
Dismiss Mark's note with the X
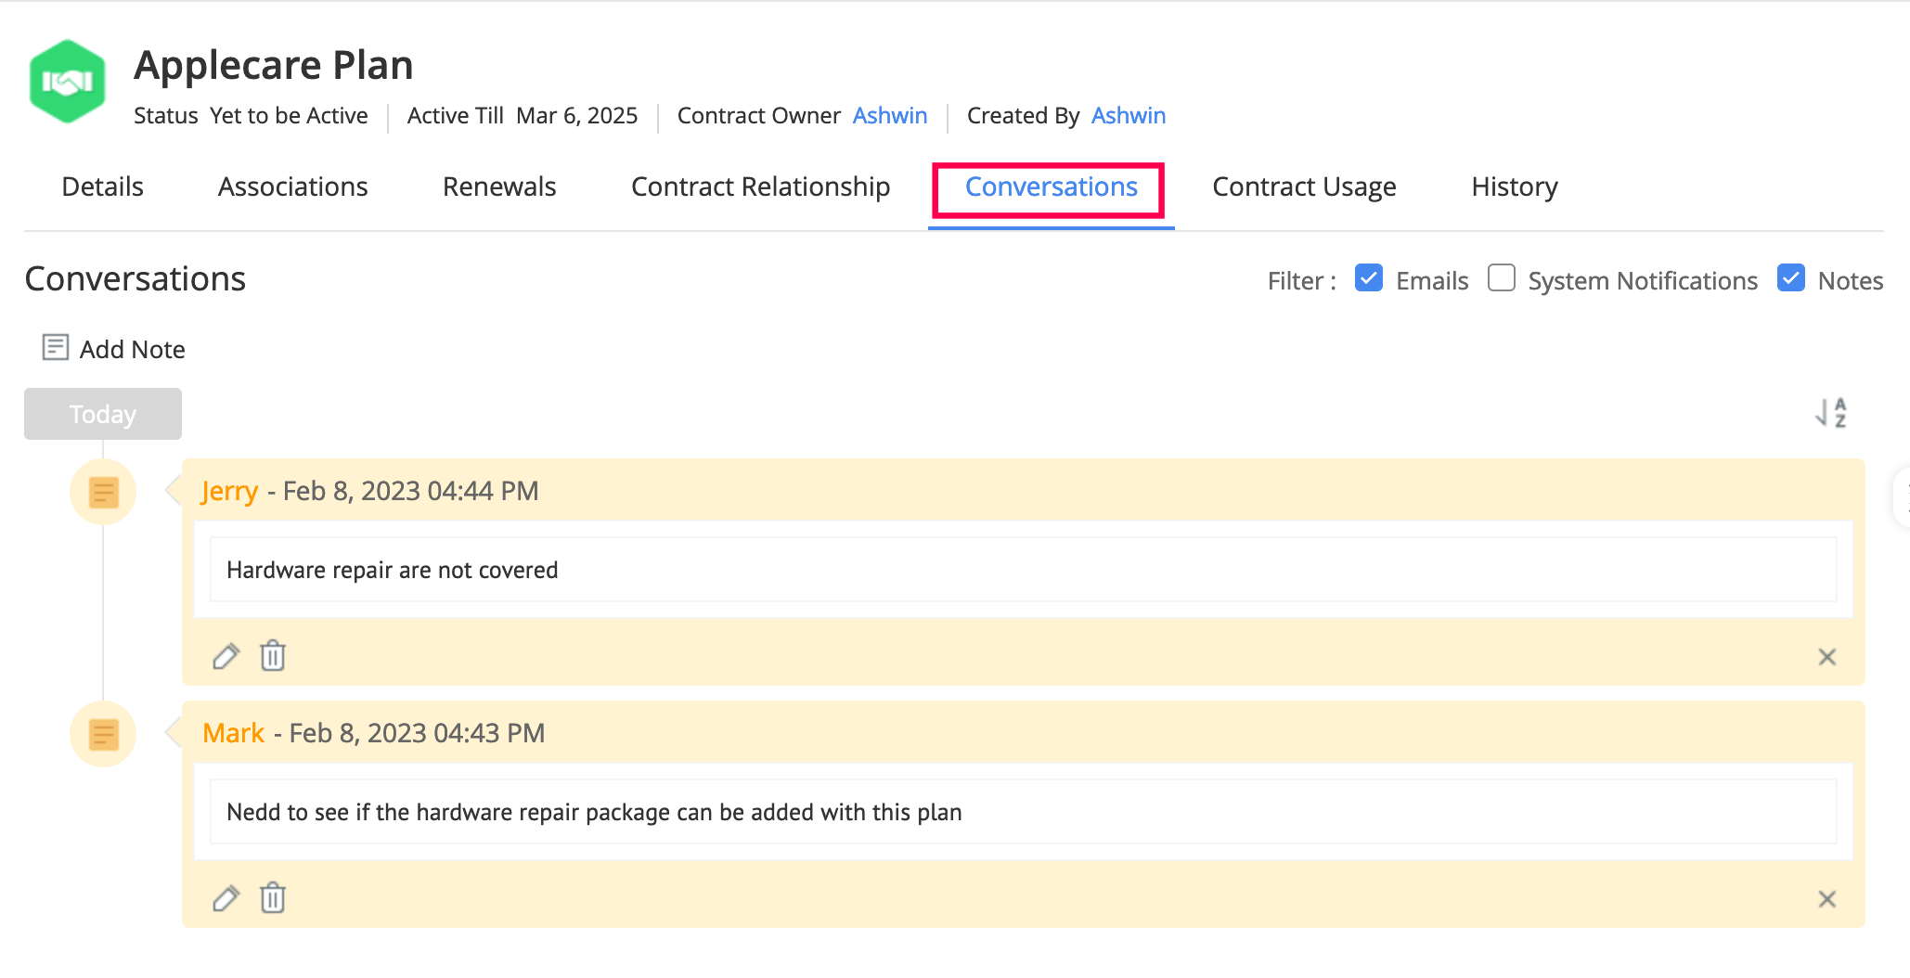pyautogui.click(x=1826, y=899)
